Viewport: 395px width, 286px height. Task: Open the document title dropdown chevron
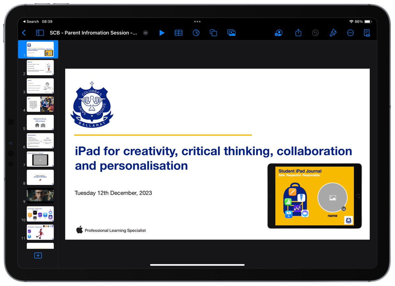click(145, 33)
